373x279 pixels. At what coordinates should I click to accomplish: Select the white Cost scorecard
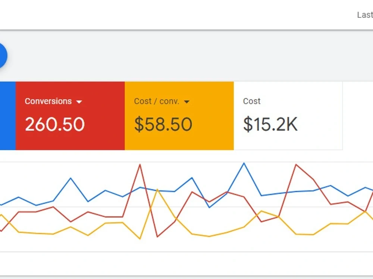[x=288, y=116]
